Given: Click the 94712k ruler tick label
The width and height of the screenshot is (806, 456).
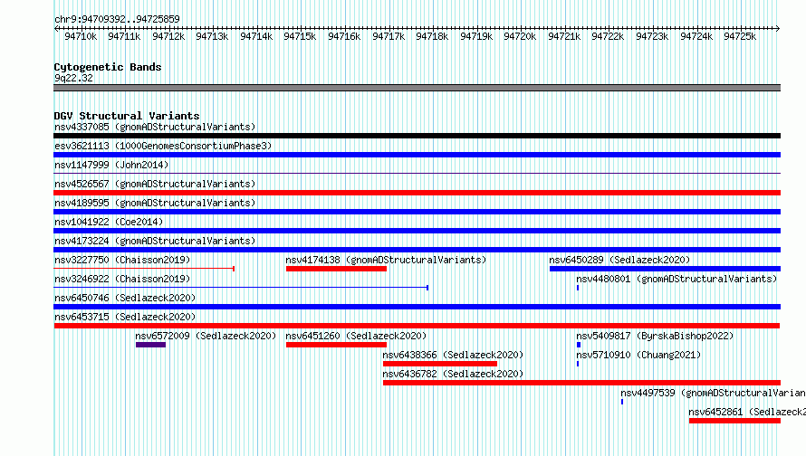Looking at the screenshot, I should pyautogui.click(x=168, y=36).
